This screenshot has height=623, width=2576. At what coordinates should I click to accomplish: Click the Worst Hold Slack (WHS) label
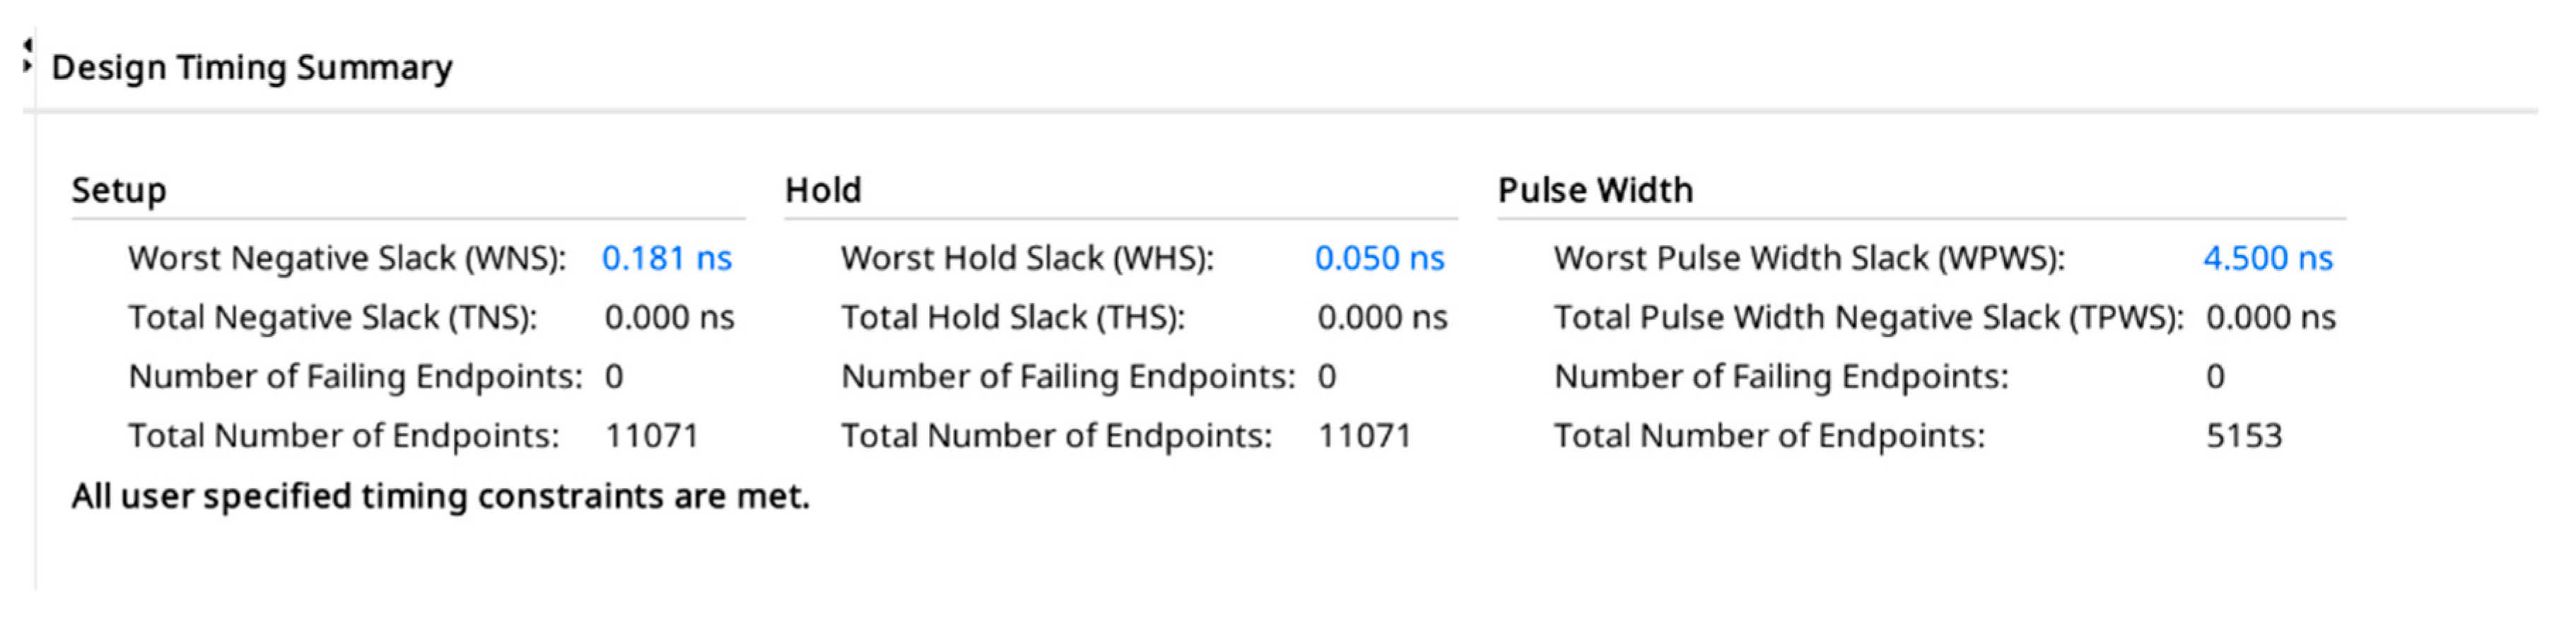[1027, 258]
